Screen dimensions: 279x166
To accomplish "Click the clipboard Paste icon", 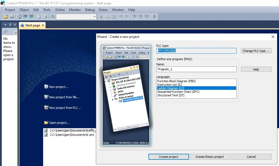I will click(x=113, y=17).
